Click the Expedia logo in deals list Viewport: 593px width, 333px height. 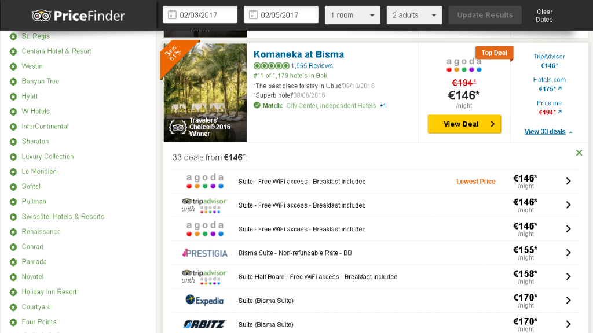204,301
